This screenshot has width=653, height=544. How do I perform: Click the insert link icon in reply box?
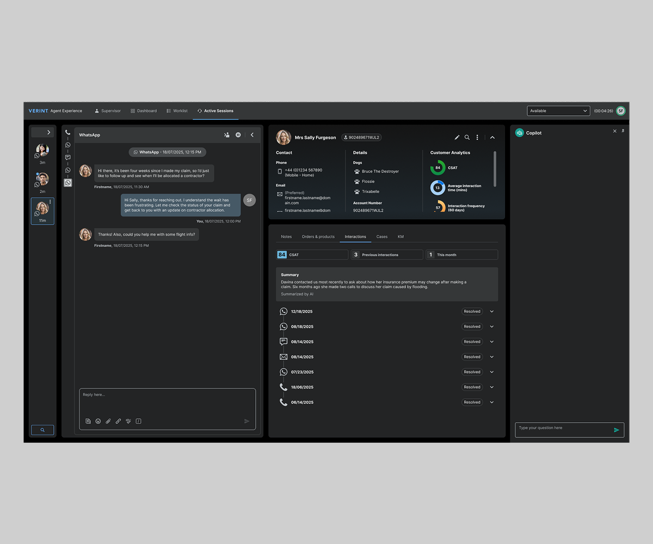118,421
